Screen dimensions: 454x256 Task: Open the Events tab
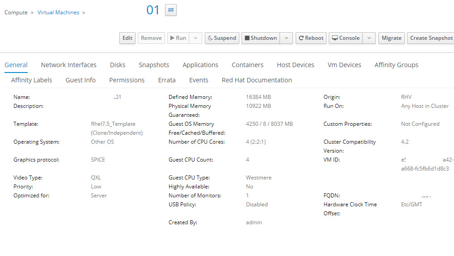pos(199,80)
